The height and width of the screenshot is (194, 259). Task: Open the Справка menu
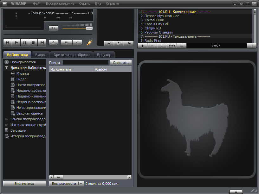(113, 3)
